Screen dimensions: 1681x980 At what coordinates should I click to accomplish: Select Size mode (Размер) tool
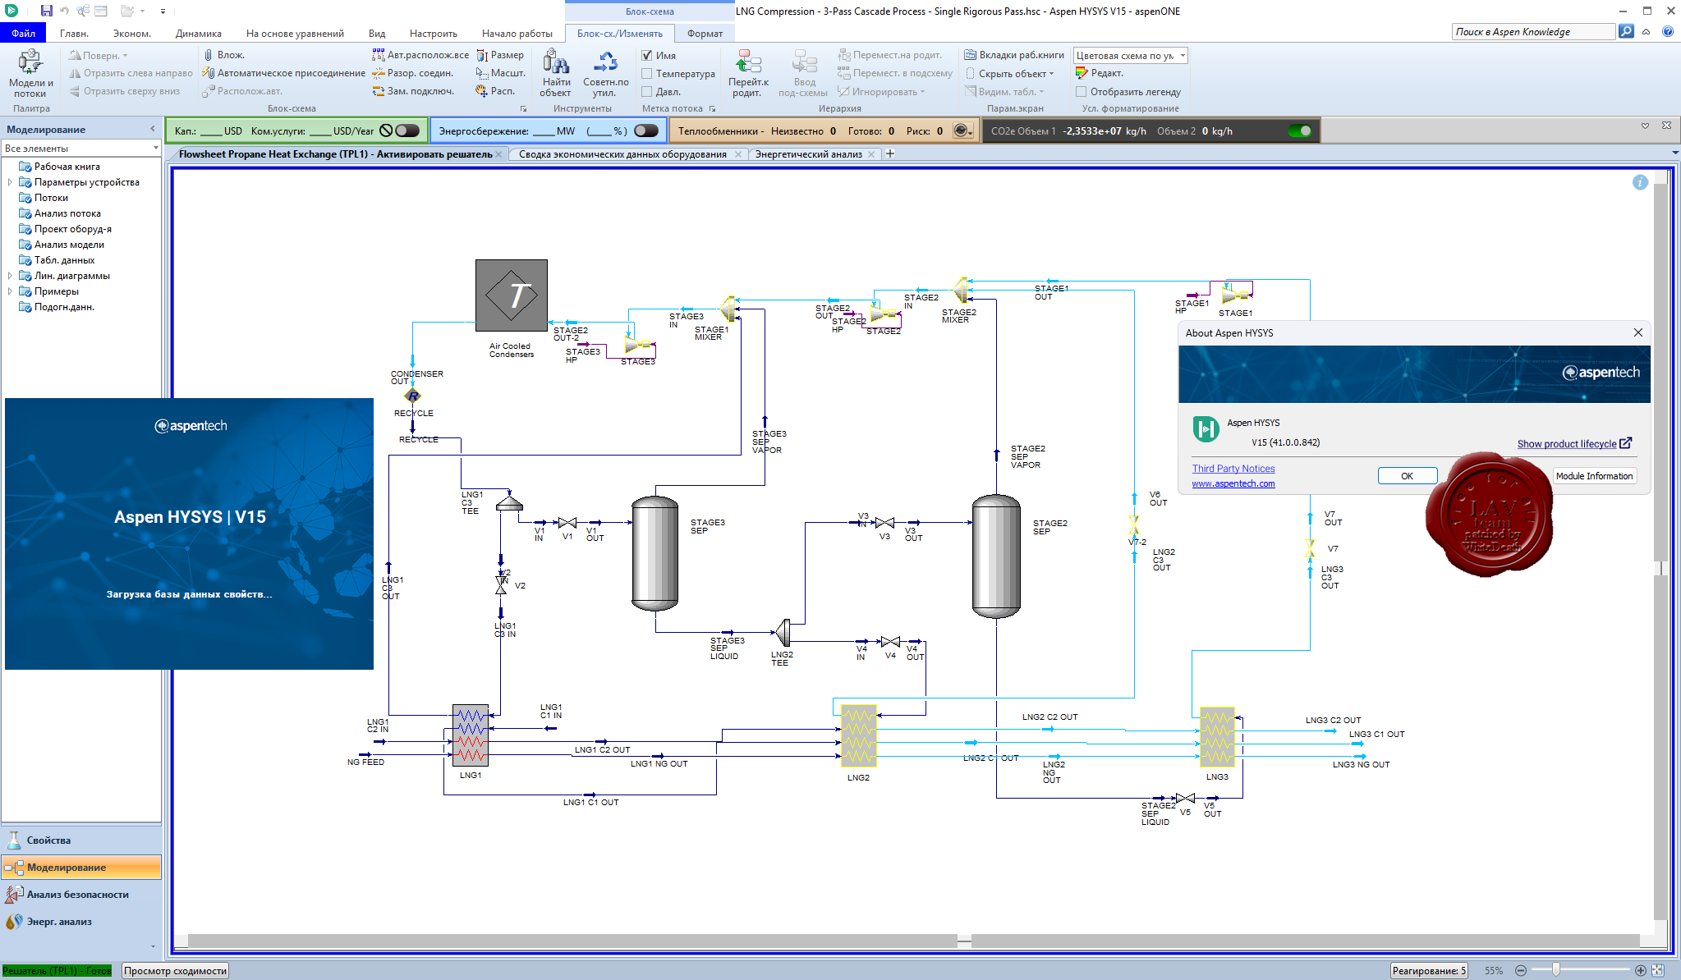coord(500,55)
